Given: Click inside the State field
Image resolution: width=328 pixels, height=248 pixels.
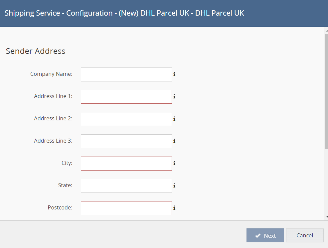Looking at the screenshot, I should pyautogui.click(x=126, y=186).
